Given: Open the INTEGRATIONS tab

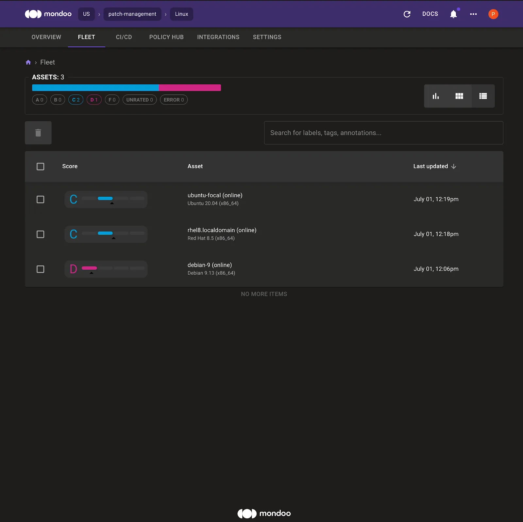Looking at the screenshot, I should 218,37.
